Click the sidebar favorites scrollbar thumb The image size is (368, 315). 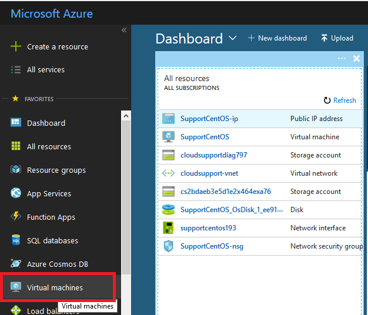(126, 197)
